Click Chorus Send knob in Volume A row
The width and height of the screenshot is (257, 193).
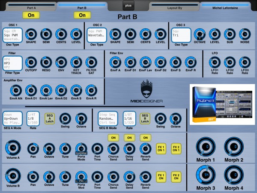[x=113, y=149]
